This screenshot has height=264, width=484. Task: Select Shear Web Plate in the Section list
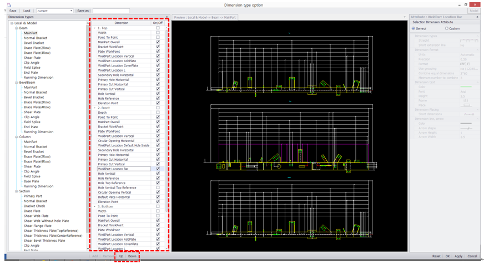click(36, 216)
